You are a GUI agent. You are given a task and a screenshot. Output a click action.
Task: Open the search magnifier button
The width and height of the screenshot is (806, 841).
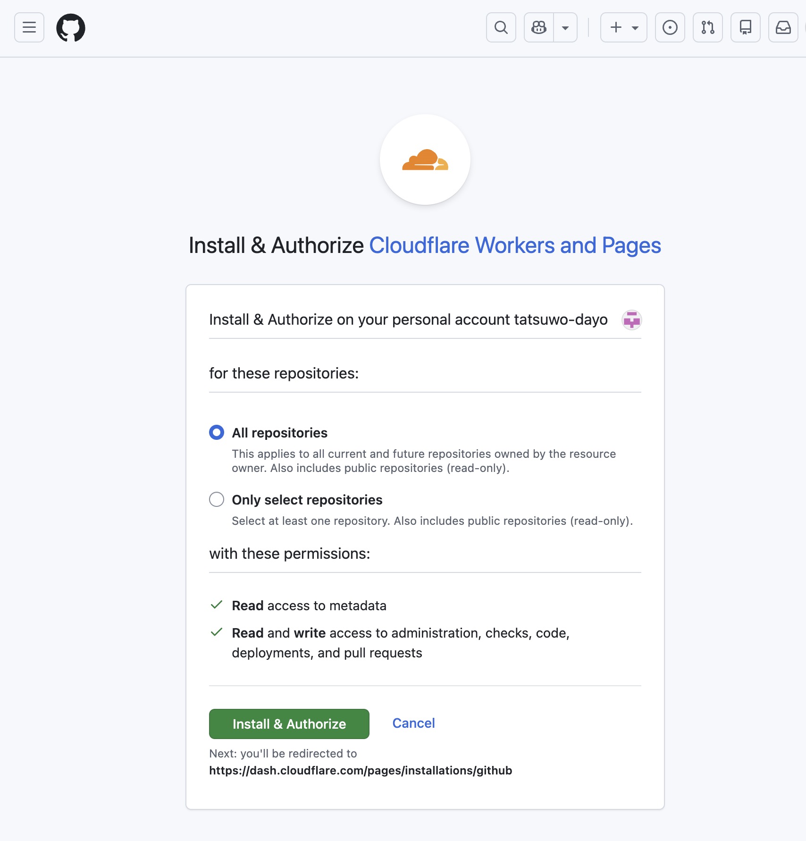[501, 27]
